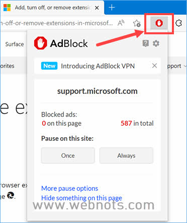Pause AdBlock Always on this site
This screenshot has width=187, height=223.
tap(126, 155)
